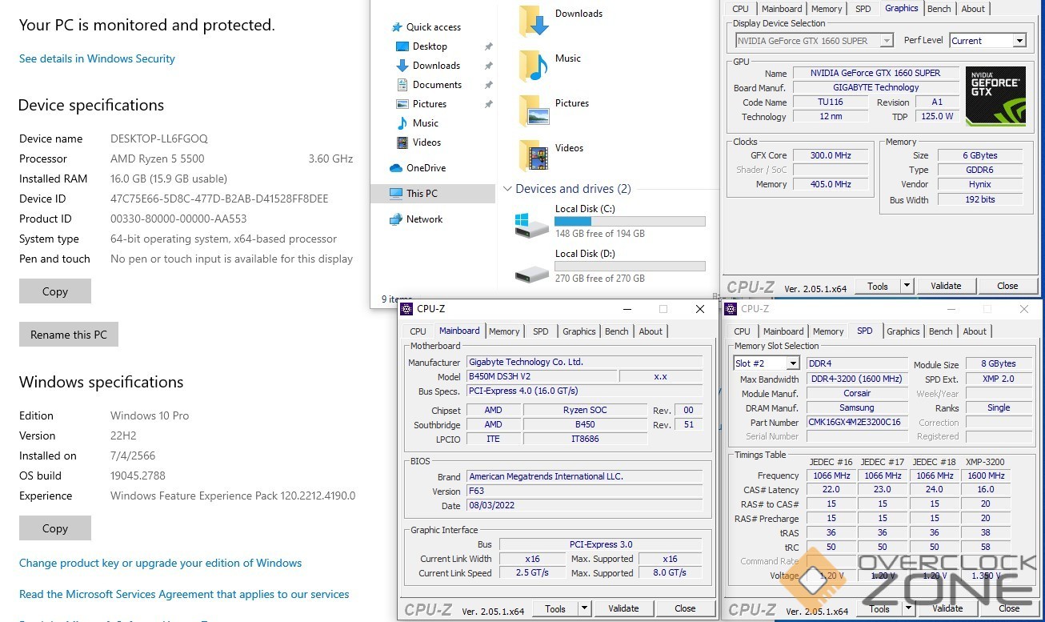
Task: Switch to the Bench tab in Mainboard window
Action: coord(616,331)
